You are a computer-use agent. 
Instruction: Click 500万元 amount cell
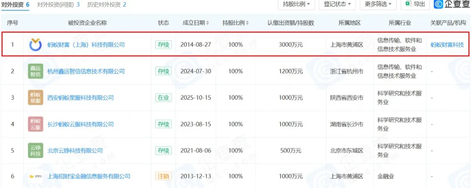[291, 150]
